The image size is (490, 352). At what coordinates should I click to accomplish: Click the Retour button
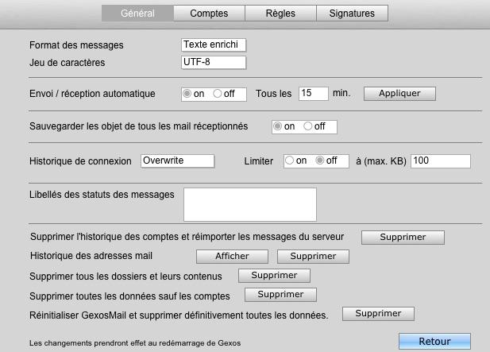pos(434,341)
